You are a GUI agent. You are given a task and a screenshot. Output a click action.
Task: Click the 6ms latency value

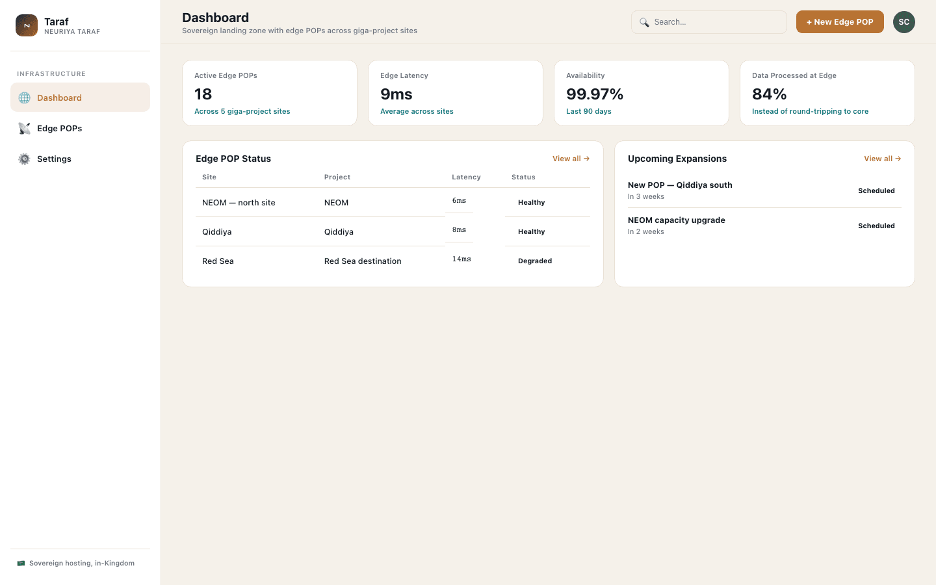tap(459, 201)
